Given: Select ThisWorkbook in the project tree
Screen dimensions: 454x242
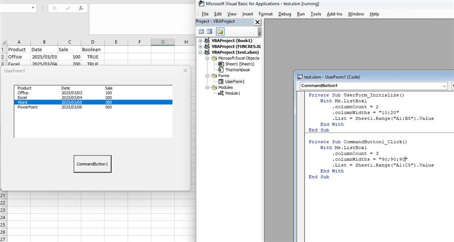Looking at the screenshot, I should point(237,70).
